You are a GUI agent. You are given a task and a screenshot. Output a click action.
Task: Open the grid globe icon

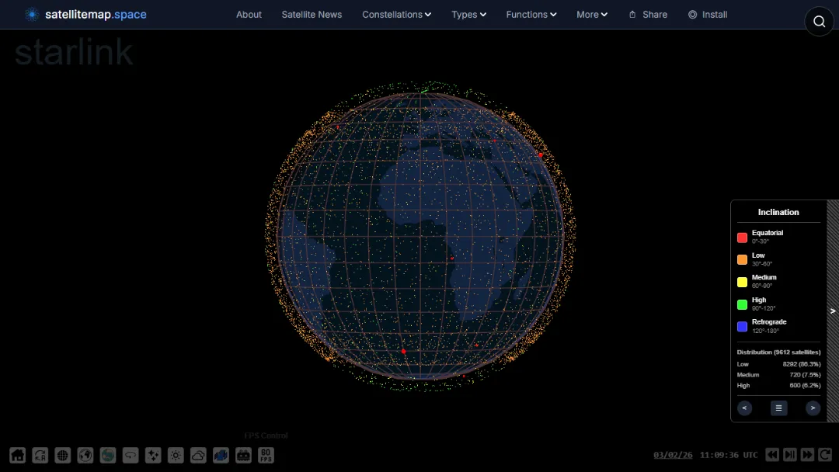coord(62,456)
